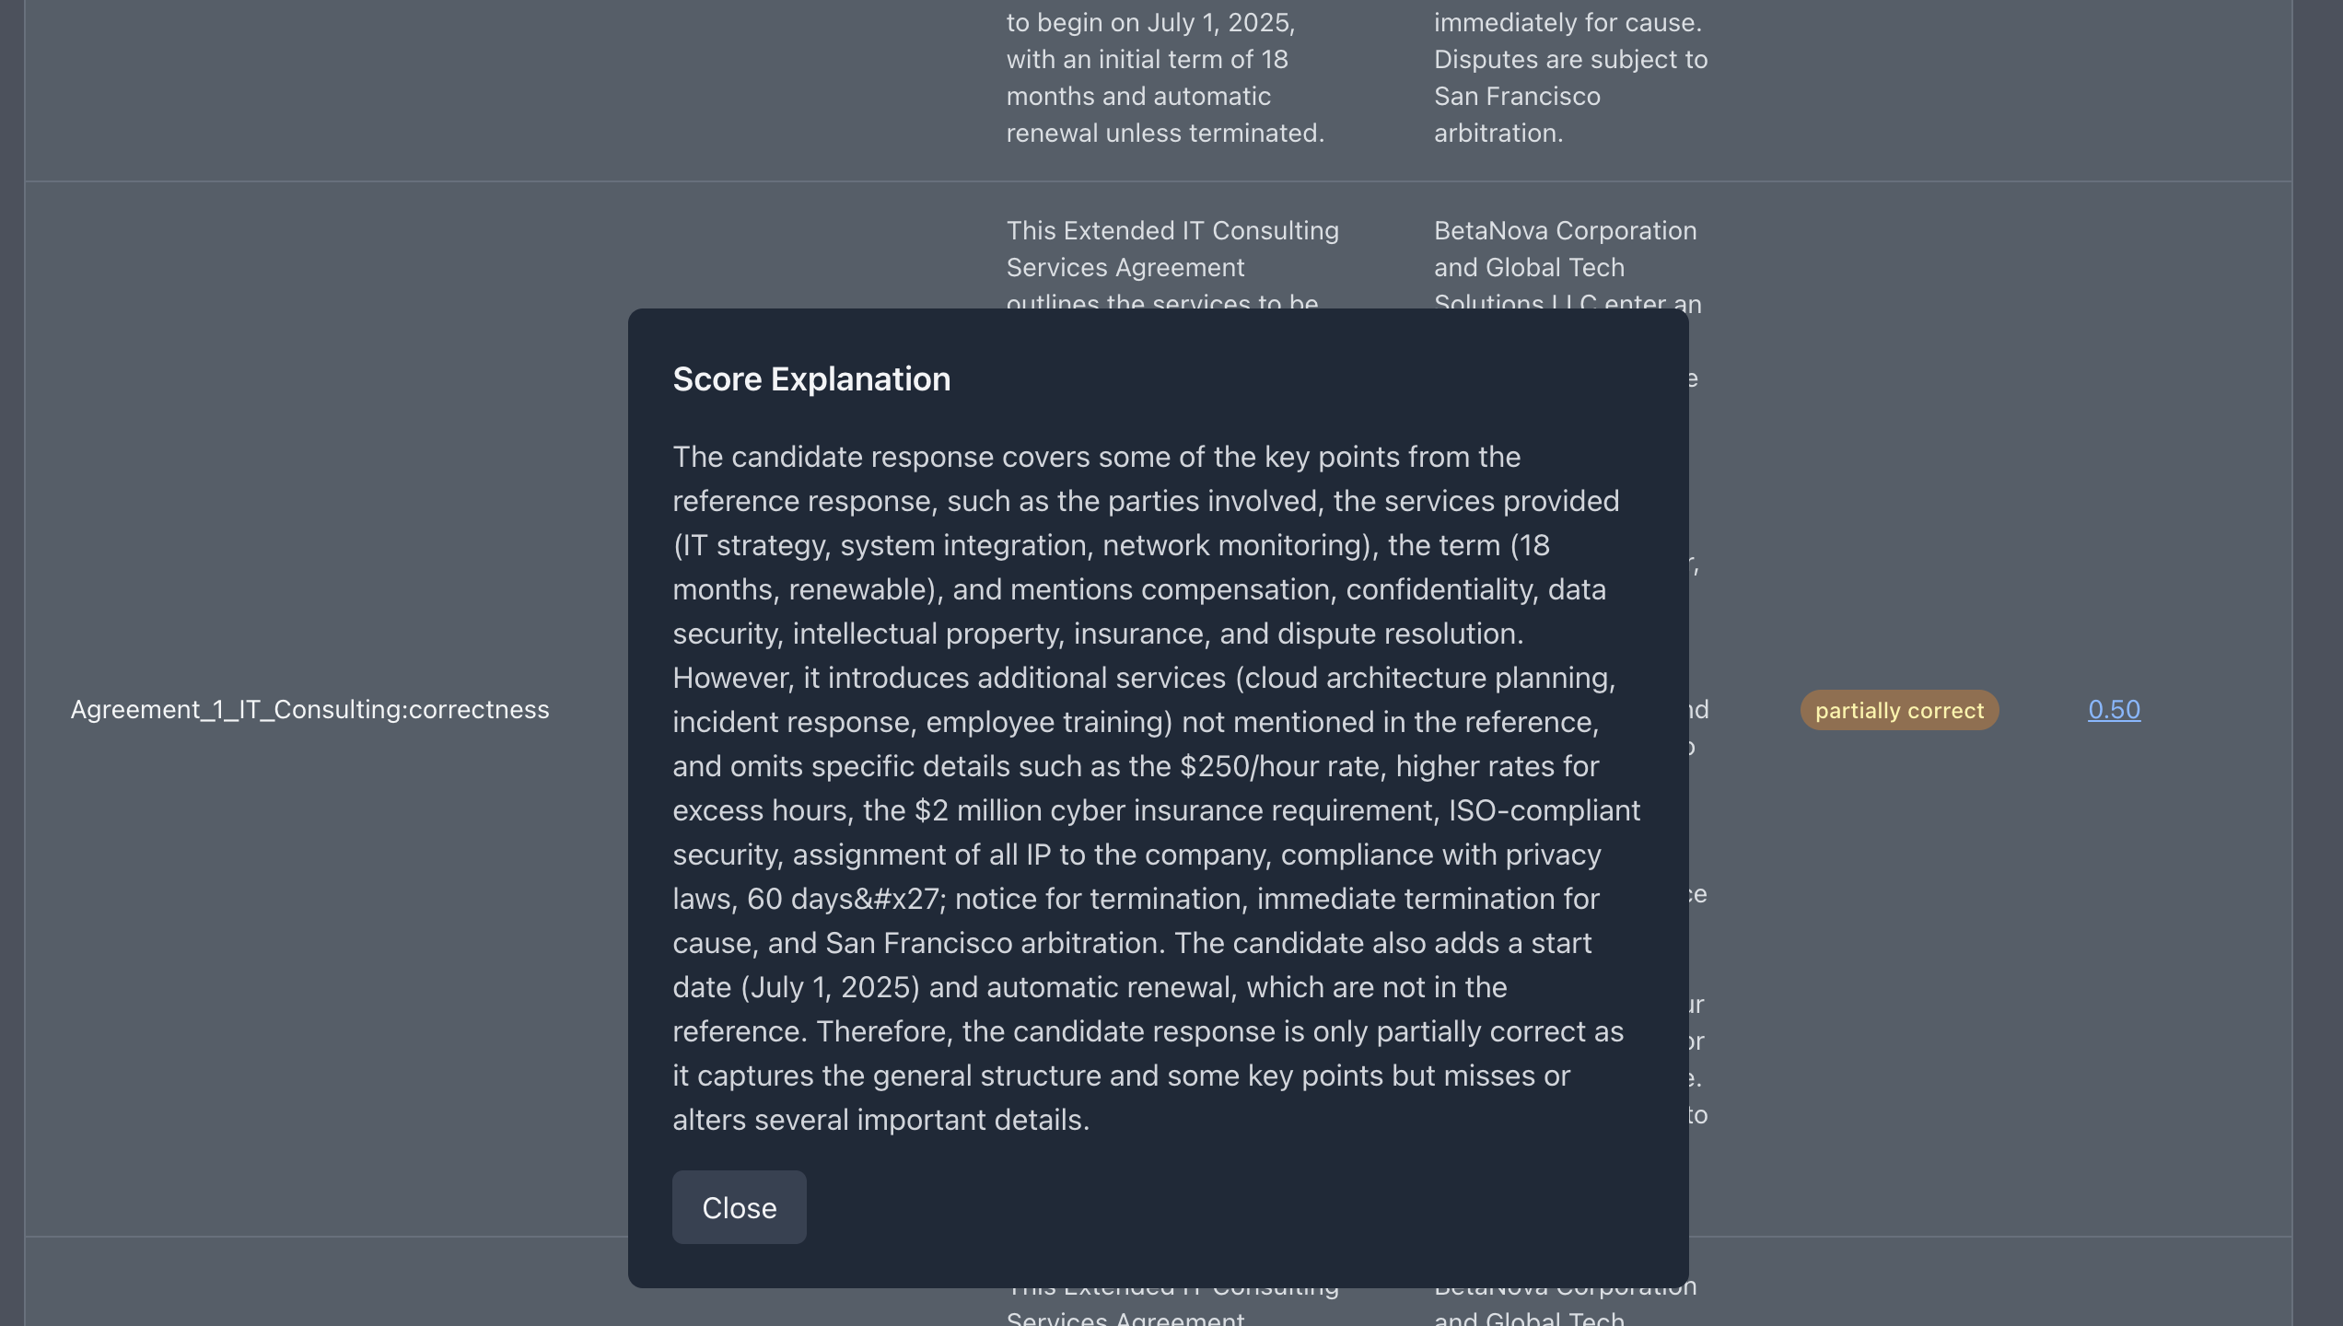The height and width of the screenshot is (1326, 2343).
Task: Click 'This Extended IT Consulting' cell beside BetaNova Corporation
Action: click(1172, 230)
